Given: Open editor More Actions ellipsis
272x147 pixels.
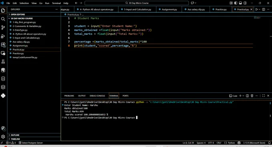Looking at the screenshot, I should click(268, 9).
